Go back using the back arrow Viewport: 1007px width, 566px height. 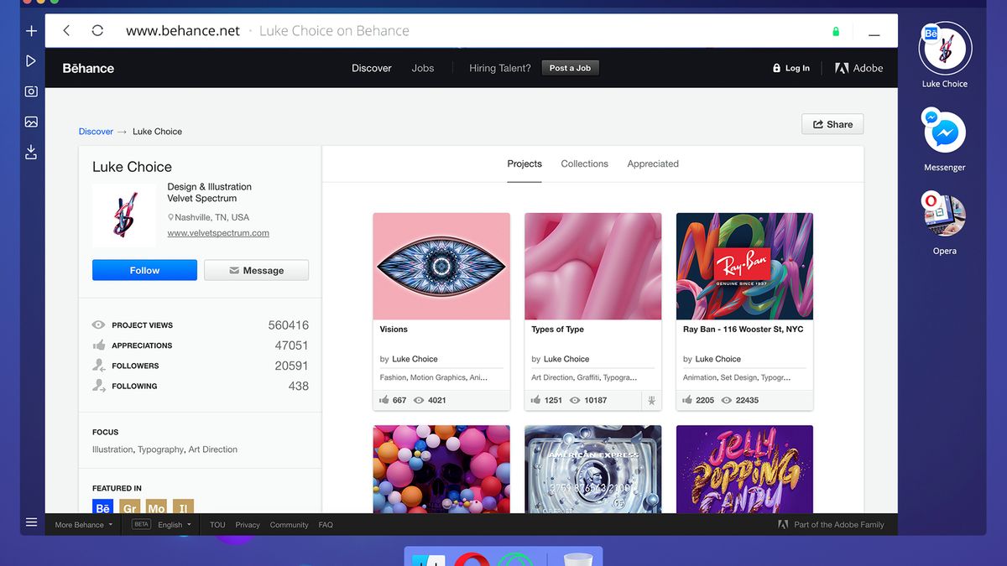67,31
